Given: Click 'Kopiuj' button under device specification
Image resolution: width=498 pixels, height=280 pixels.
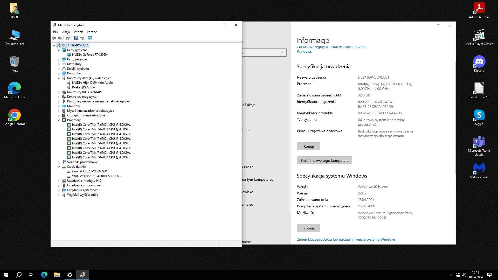Looking at the screenshot, I should 308,146.
